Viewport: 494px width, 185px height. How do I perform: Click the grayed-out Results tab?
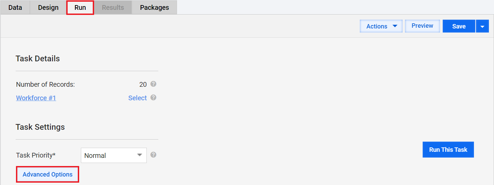pyautogui.click(x=113, y=7)
